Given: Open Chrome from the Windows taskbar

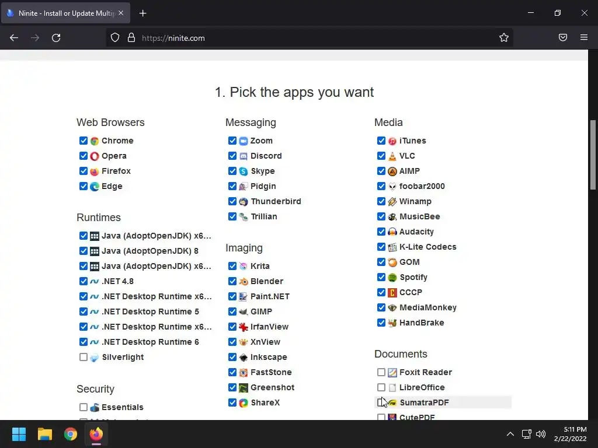Looking at the screenshot, I should tap(71, 434).
